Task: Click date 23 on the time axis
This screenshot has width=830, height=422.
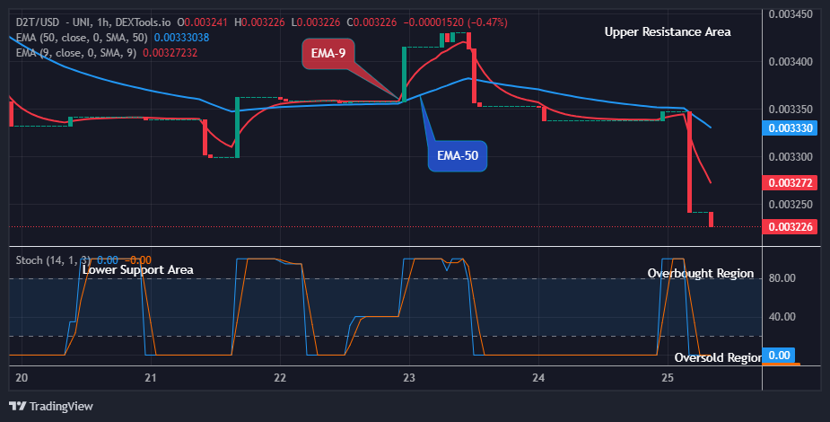Action: [409, 377]
